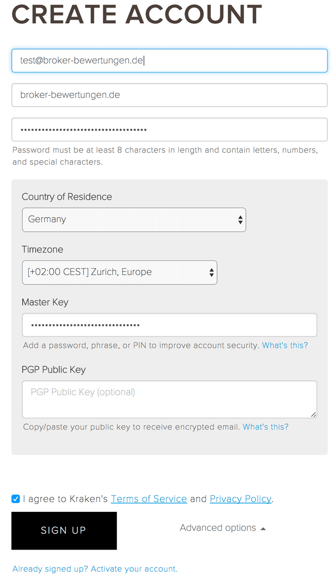This screenshot has width=335, height=583.
Task: Open Kraken's Terms of Service link
Action: point(149,499)
